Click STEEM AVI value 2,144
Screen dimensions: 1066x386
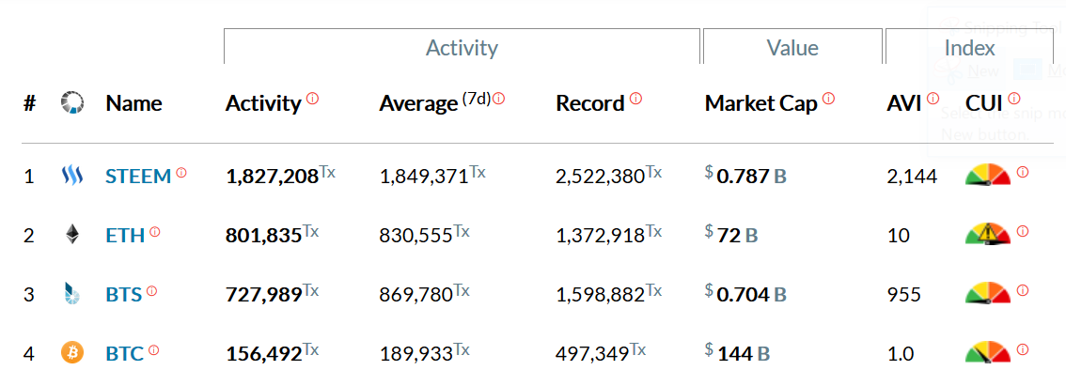point(913,178)
